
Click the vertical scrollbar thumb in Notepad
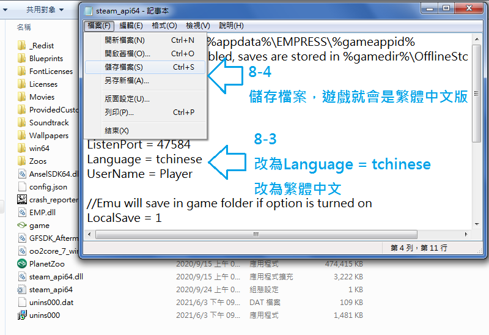click(477, 94)
